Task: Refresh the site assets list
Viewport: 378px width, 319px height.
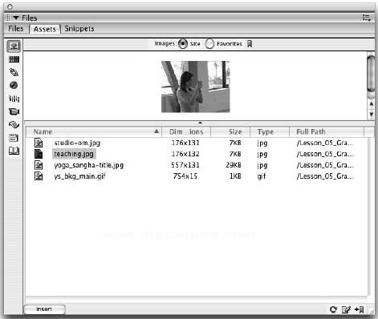Action: tap(333, 309)
